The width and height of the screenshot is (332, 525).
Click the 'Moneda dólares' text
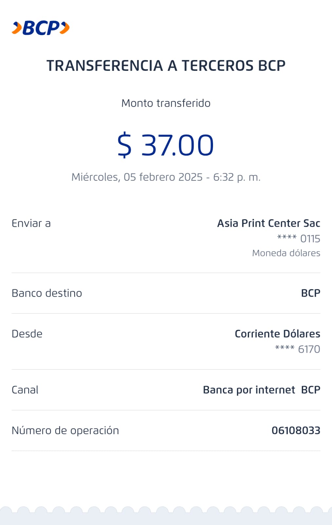[x=286, y=253]
